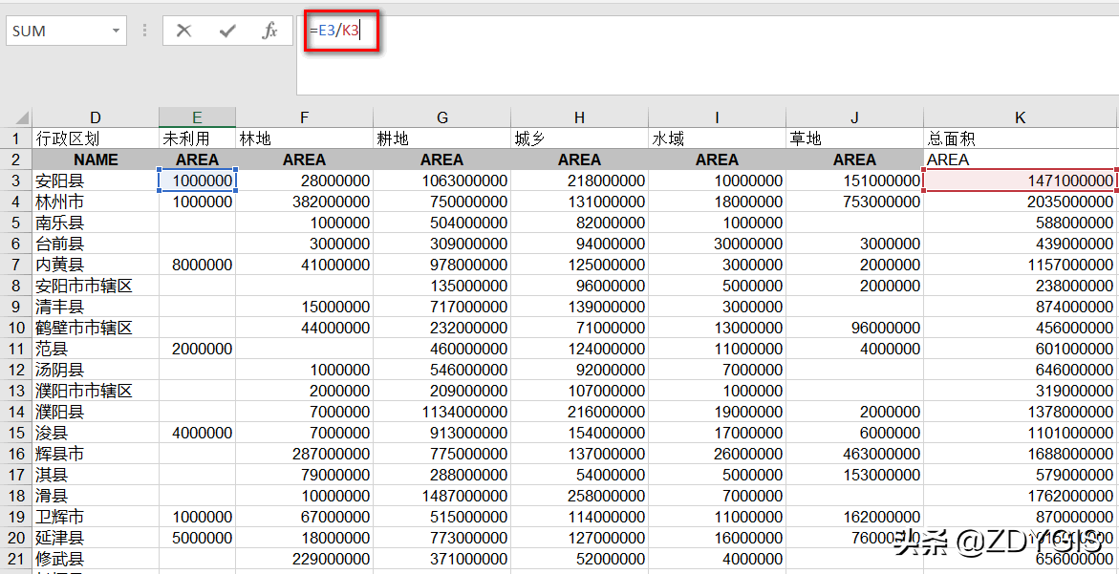
Task: Click the 城乡 header cell
Action: coord(579,138)
